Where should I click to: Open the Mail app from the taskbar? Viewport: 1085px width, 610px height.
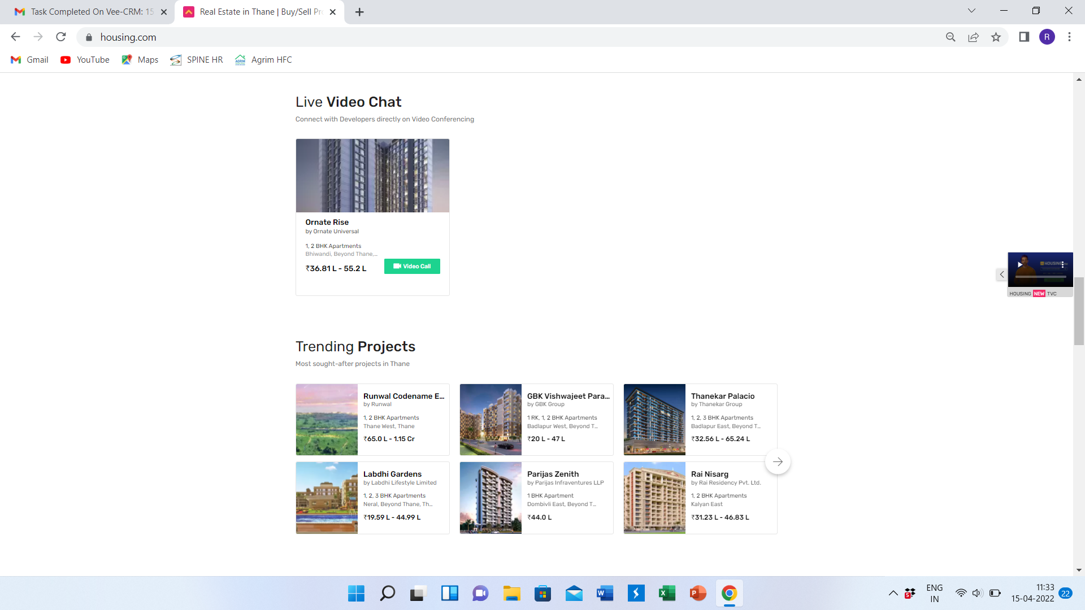574,594
